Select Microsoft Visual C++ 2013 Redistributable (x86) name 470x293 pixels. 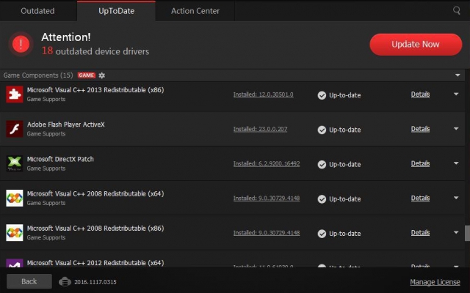pos(95,90)
